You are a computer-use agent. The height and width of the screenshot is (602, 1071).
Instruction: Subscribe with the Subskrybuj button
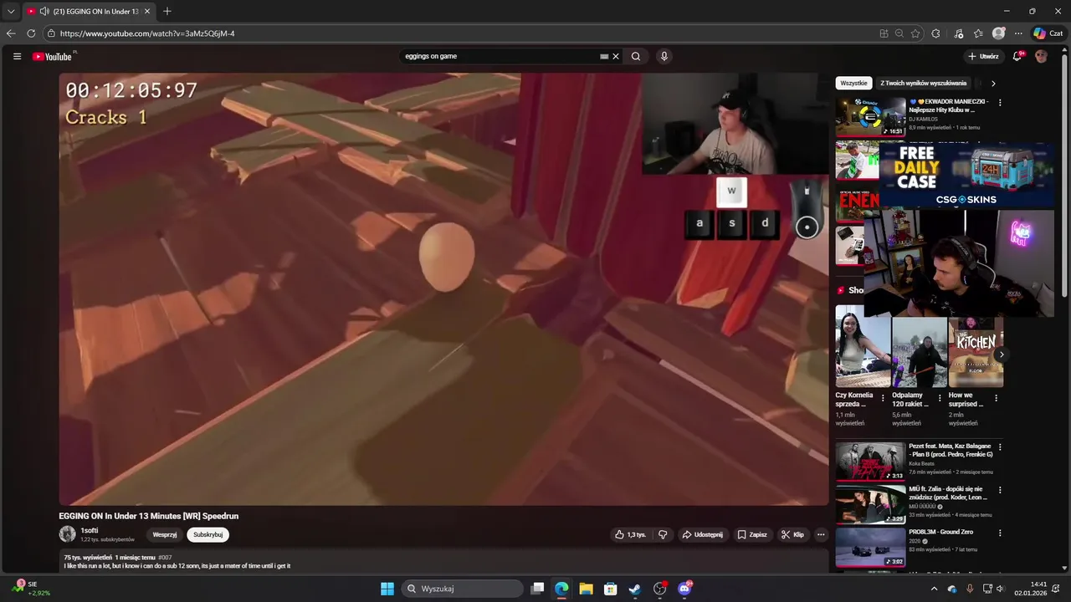[208, 534]
